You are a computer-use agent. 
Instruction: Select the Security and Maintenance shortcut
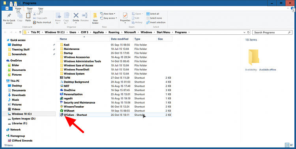point(79,102)
